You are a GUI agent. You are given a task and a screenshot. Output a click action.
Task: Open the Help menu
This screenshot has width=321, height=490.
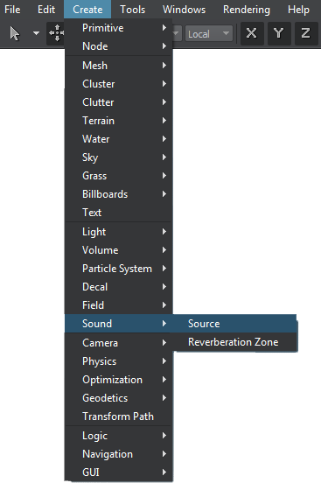tap(298, 10)
